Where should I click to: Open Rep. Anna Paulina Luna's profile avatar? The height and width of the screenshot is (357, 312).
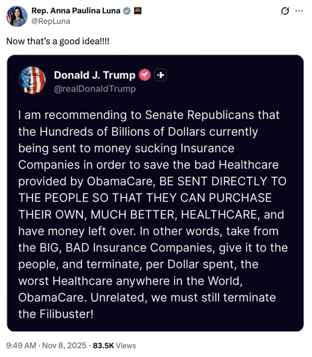(x=16, y=15)
